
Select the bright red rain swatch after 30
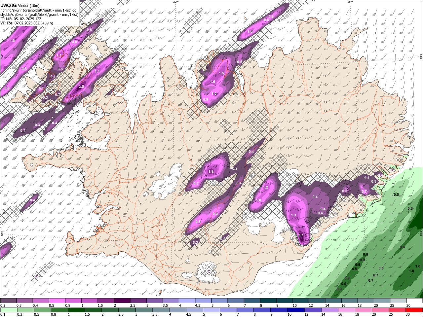point(414,310)
